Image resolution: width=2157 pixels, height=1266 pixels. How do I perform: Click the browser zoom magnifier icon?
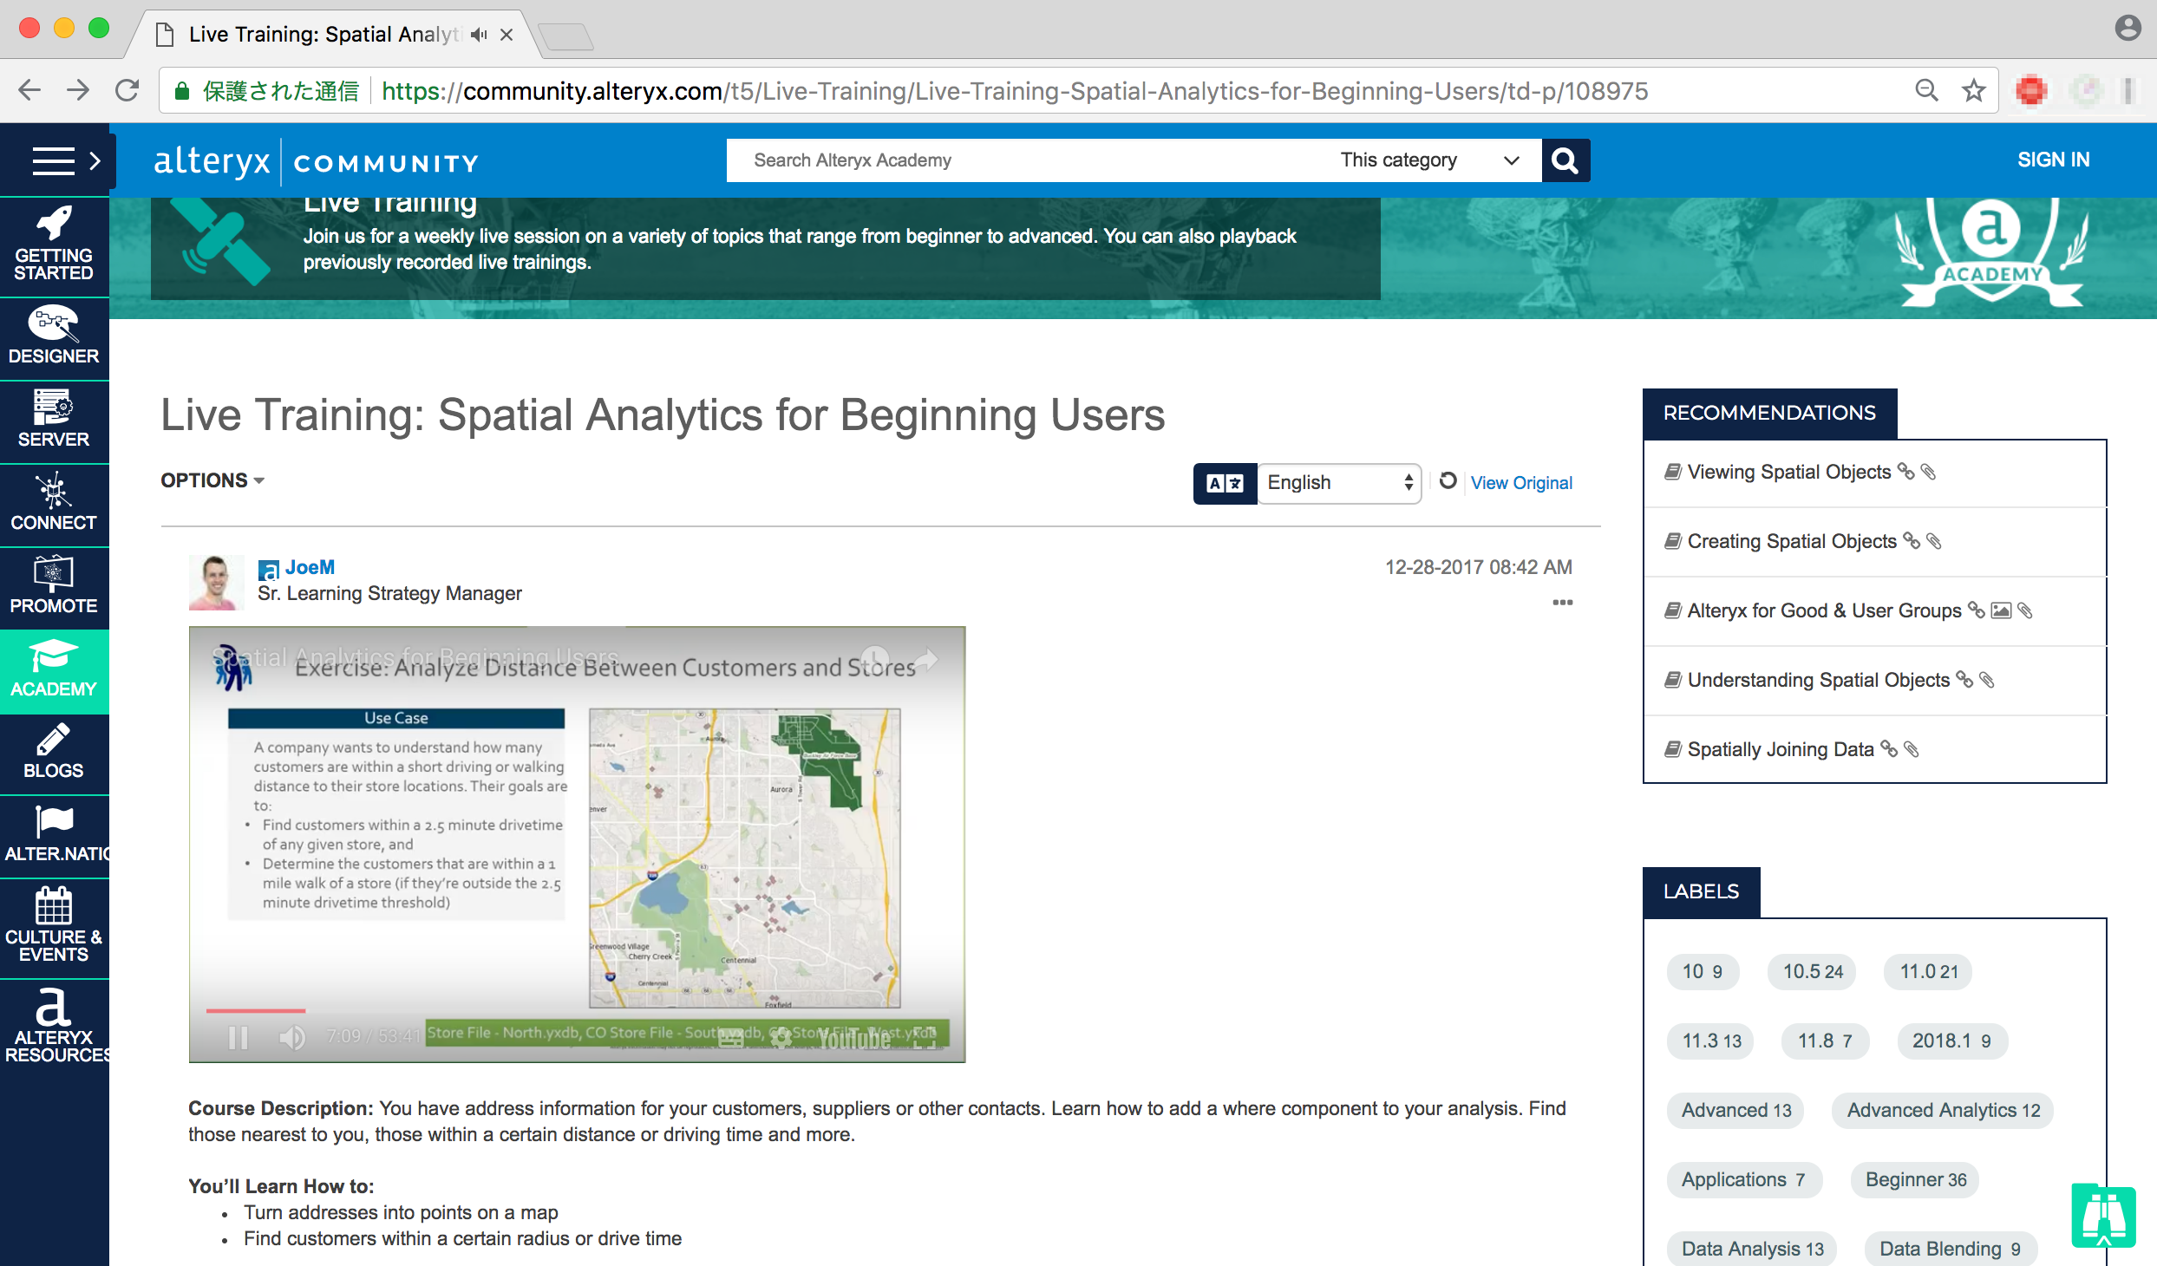click(1926, 90)
